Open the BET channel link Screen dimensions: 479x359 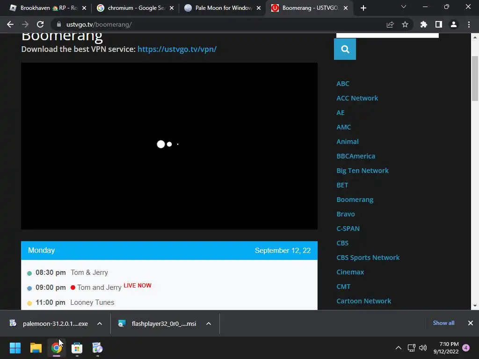click(x=342, y=185)
